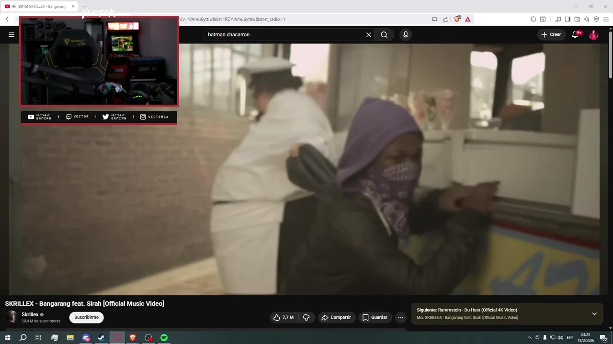Open the volume speaker tray icon

[560, 338]
